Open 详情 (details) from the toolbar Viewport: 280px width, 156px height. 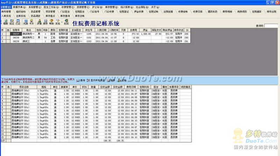[x=39, y=23]
